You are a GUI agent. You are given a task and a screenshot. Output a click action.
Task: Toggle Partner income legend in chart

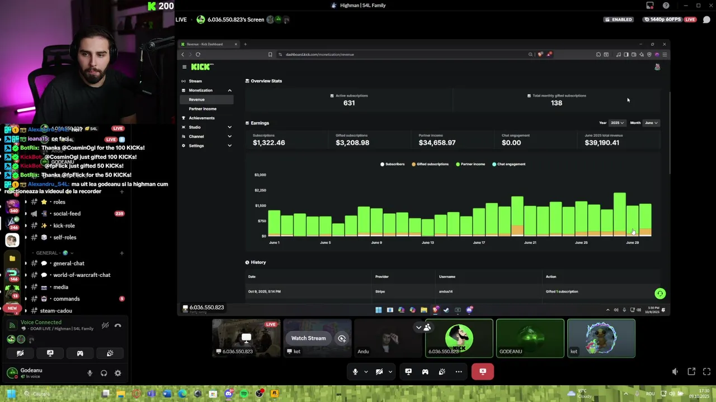click(470, 164)
